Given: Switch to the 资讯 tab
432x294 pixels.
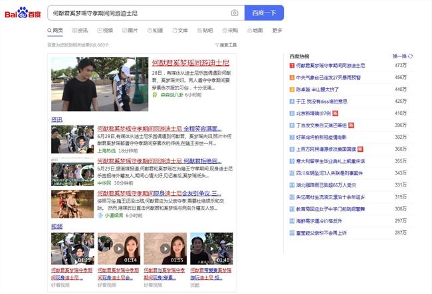Looking at the screenshot, I should (79, 31).
